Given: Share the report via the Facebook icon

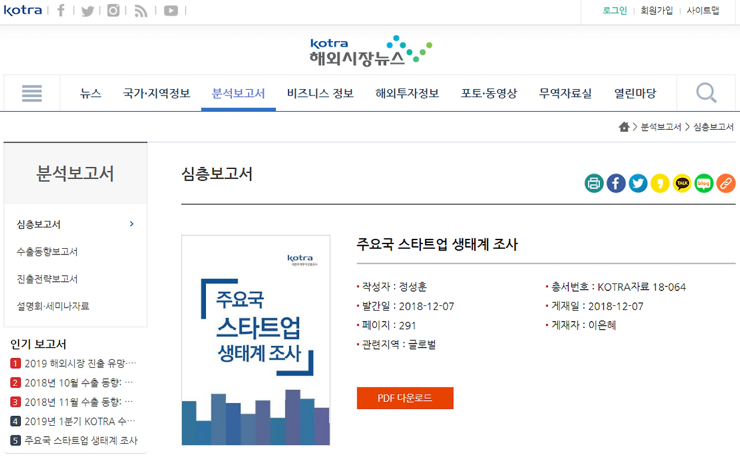Looking at the screenshot, I should click(616, 183).
